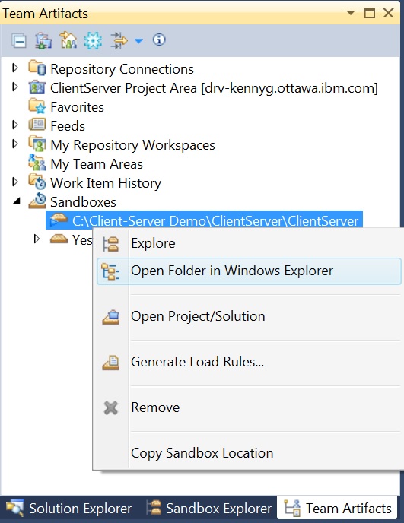Expand the Feeds node
Viewport: 404px width, 523px height.
15,125
